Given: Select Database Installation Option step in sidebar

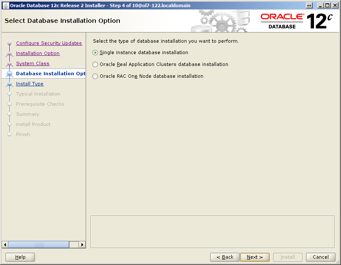Looking at the screenshot, I should pos(51,74).
